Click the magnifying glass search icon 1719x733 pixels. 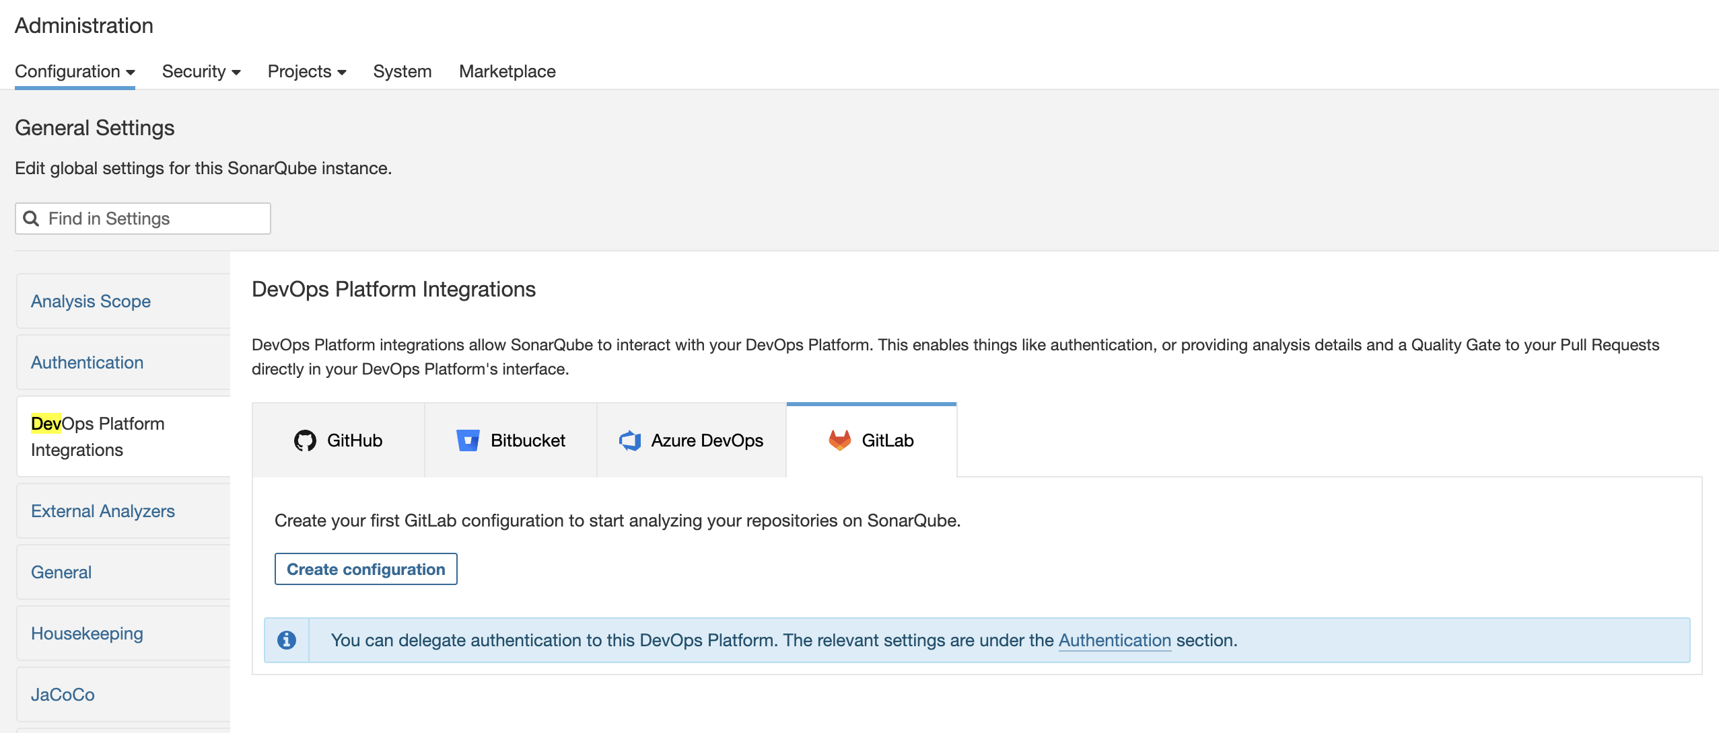click(31, 218)
